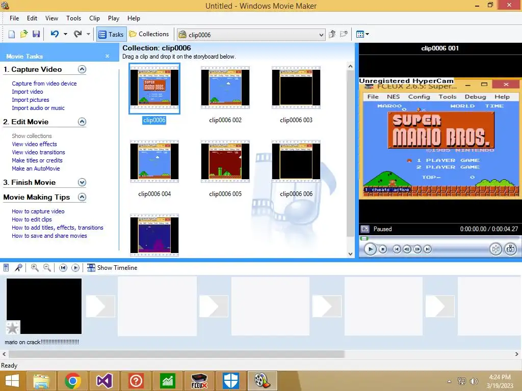This screenshot has height=391, width=522.
Task: Open the undo history dropdown arrow
Action: [65, 34]
